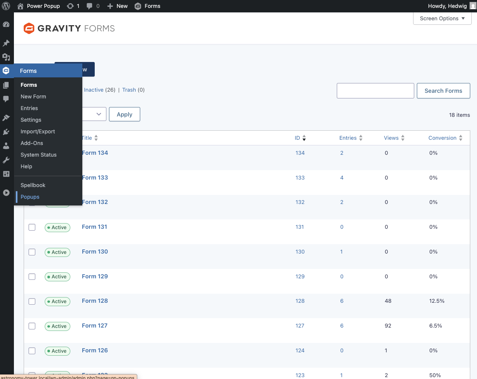Click the WordPress logo in admin bar
Image resolution: width=477 pixels, height=379 pixels.
coord(6,6)
